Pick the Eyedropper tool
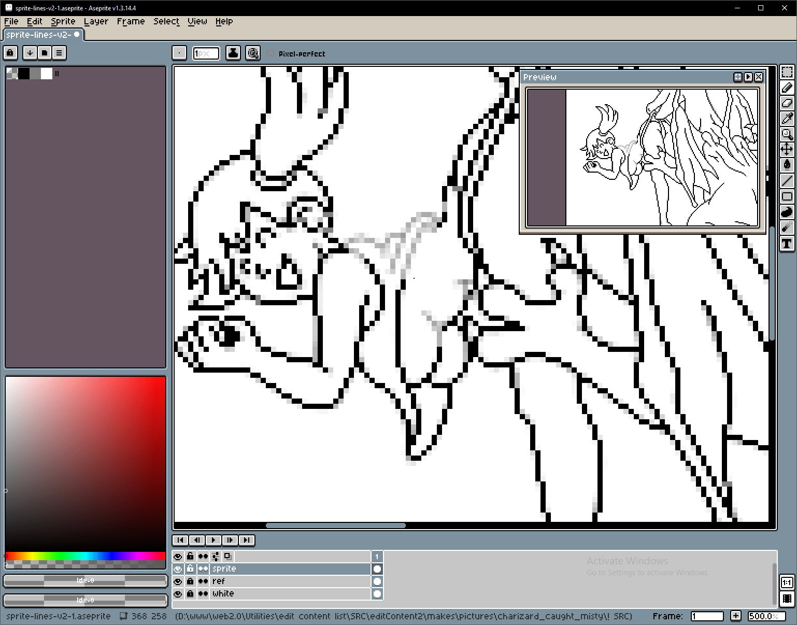 [787, 119]
